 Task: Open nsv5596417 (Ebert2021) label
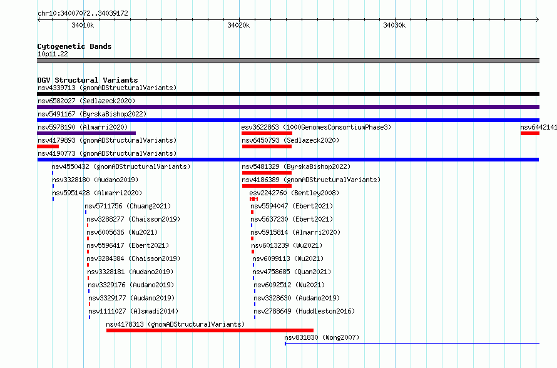pos(128,245)
